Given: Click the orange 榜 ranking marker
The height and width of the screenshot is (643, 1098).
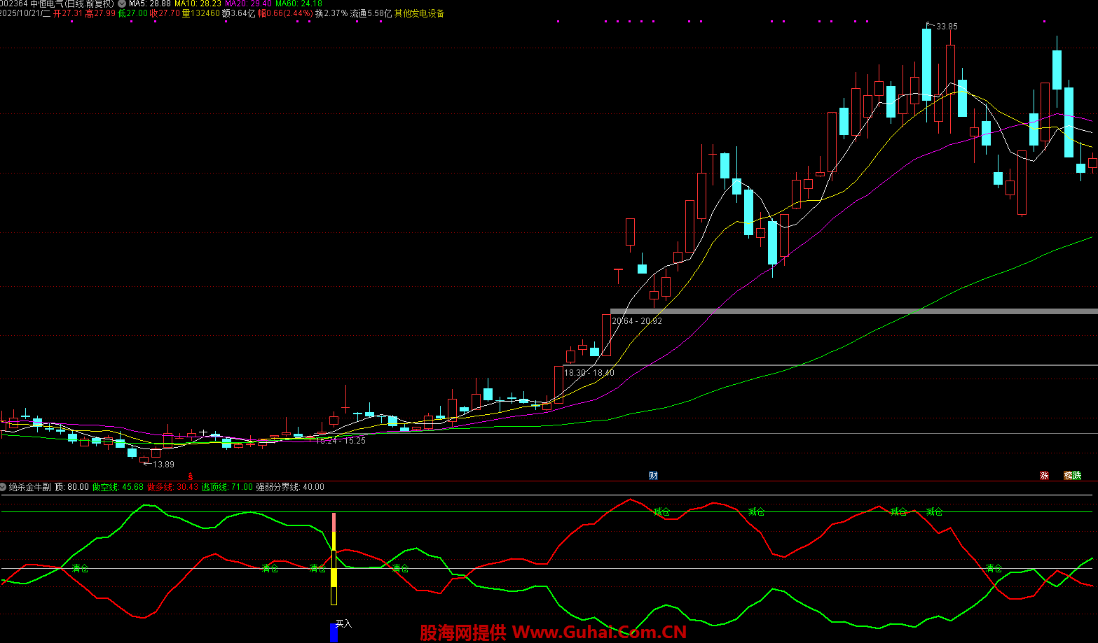Looking at the screenshot, I should pos(1069,476).
